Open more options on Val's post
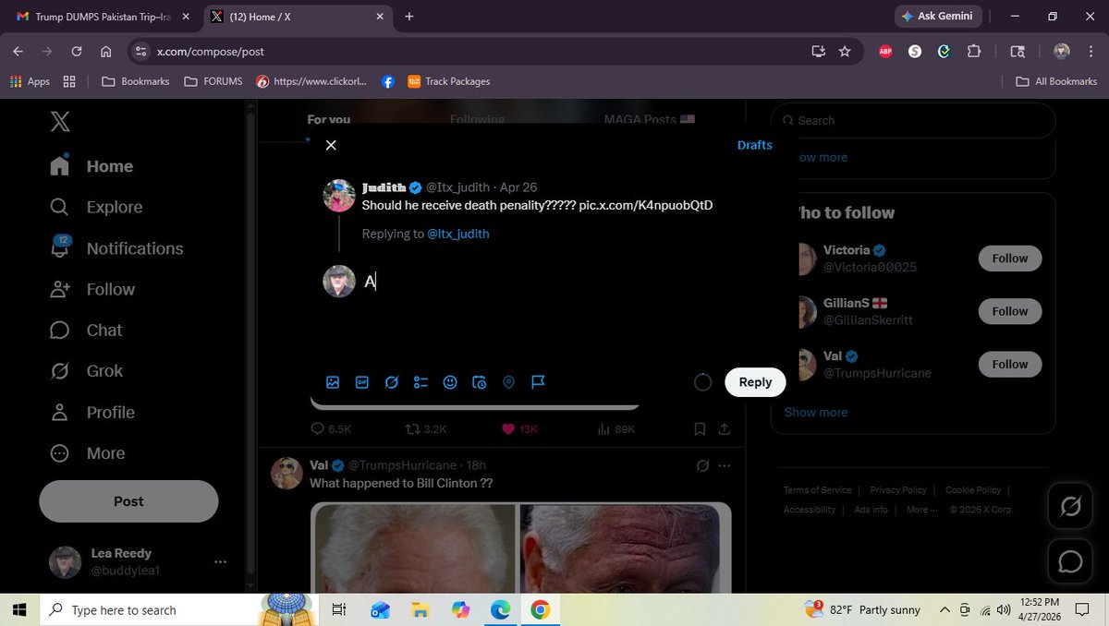 click(x=725, y=465)
